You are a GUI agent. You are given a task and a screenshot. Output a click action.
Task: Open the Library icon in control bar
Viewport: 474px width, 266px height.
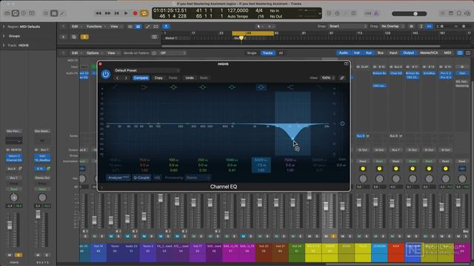point(7,13)
